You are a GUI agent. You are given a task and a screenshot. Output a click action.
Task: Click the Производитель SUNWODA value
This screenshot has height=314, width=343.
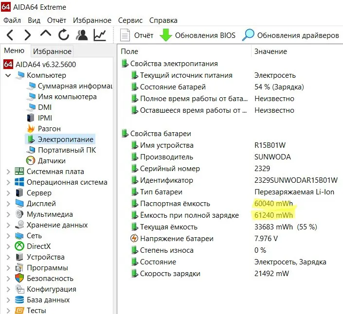click(x=272, y=157)
